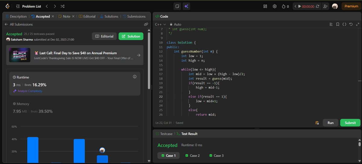362x164 pixels.
Task: Open the LeetCode home logo
Action: click(8, 6)
